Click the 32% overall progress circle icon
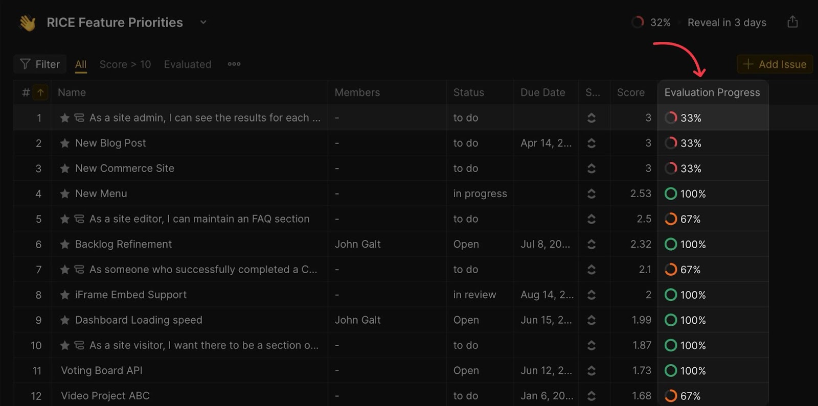The width and height of the screenshot is (818, 406). click(638, 22)
